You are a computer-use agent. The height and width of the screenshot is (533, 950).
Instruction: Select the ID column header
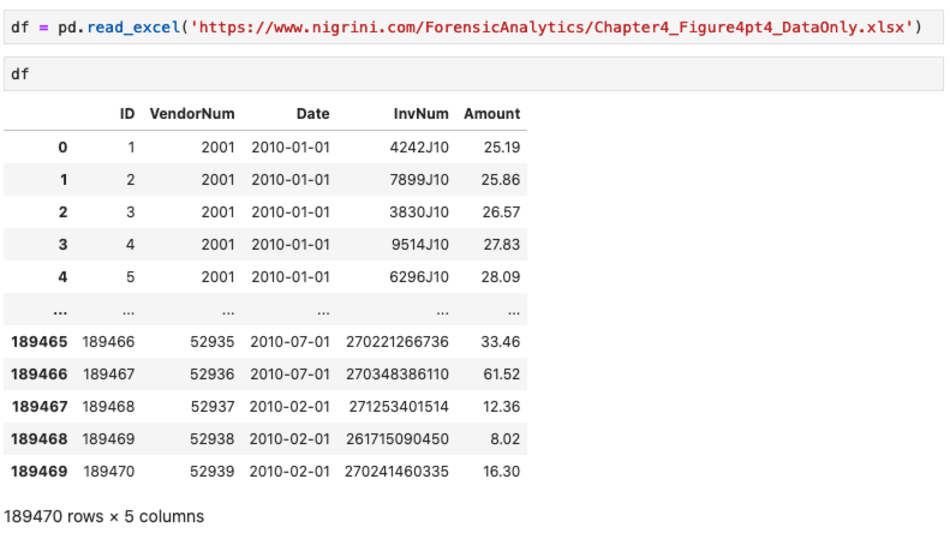[127, 114]
